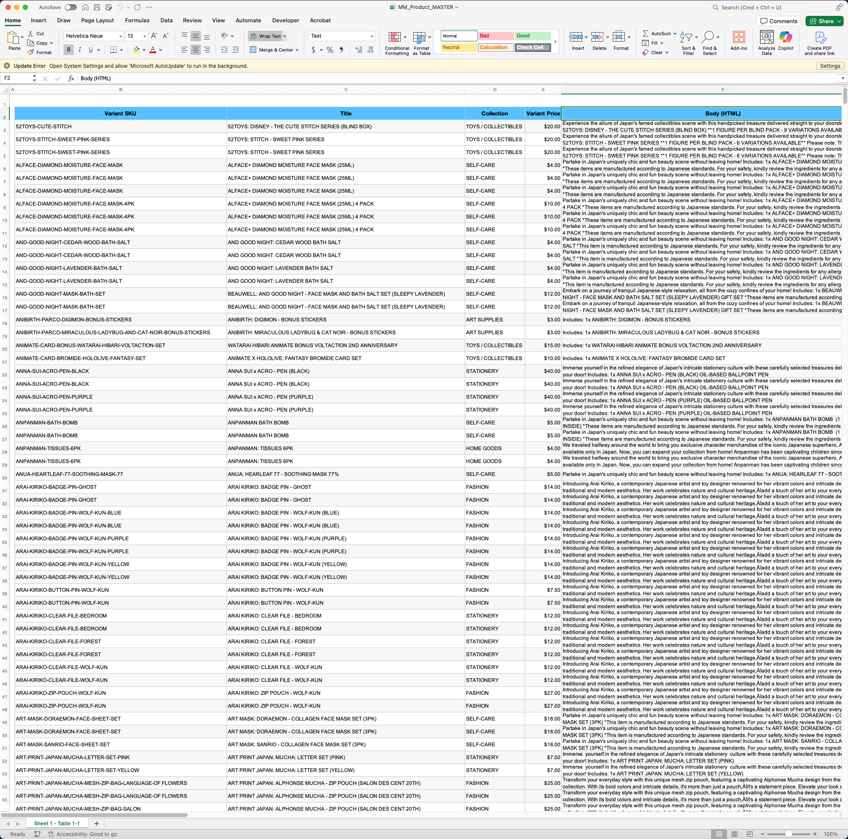Expand the font name dropdown
Image resolution: width=848 pixels, height=839 pixels.
(121, 36)
